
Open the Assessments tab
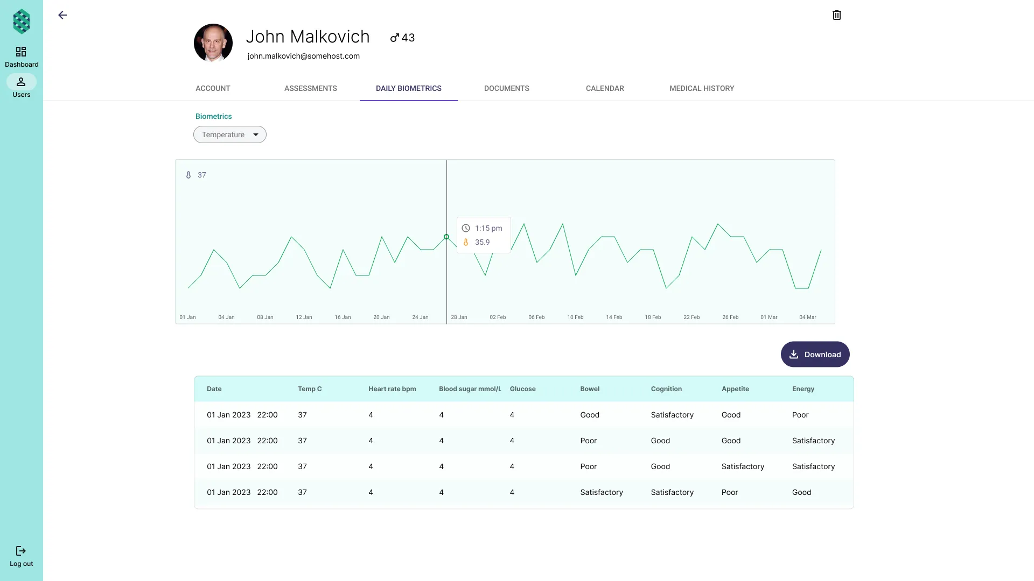click(x=311, y=88)
